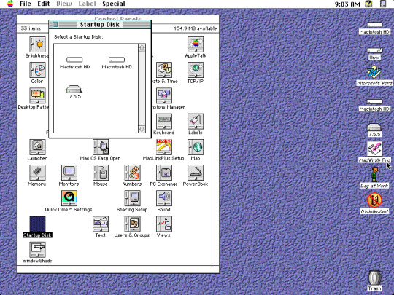Choose the first Macintosh HD startup disk
The height and width of the screenshot is (295, 394).
(74, 60)
